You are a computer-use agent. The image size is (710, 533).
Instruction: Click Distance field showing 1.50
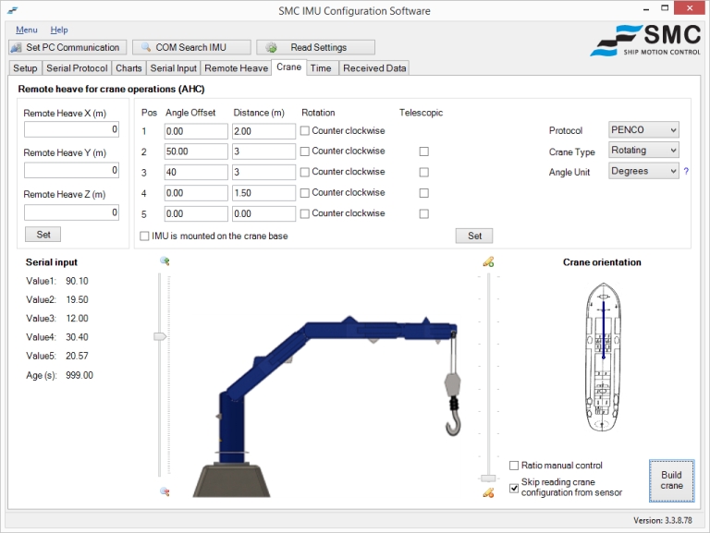[264, 193]
